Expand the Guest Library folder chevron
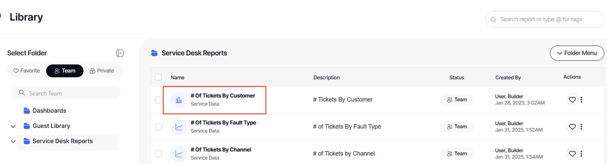 click(x=13, y=126)
